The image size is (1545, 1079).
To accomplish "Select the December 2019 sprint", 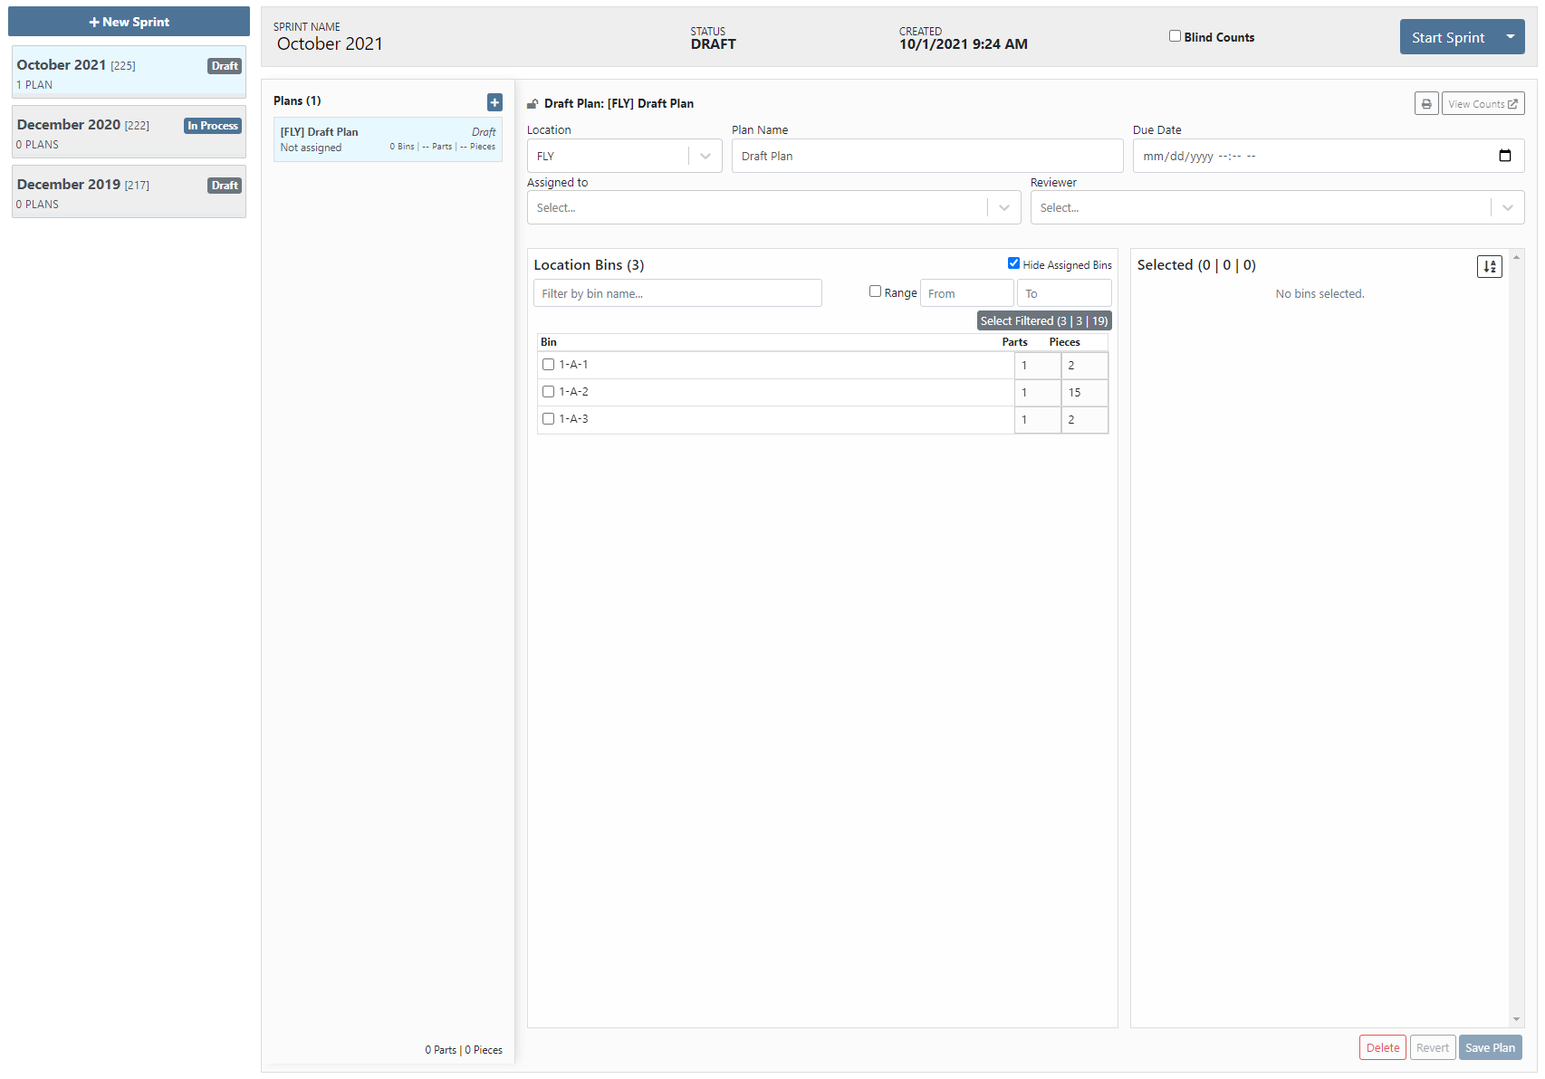I will 129,192.
